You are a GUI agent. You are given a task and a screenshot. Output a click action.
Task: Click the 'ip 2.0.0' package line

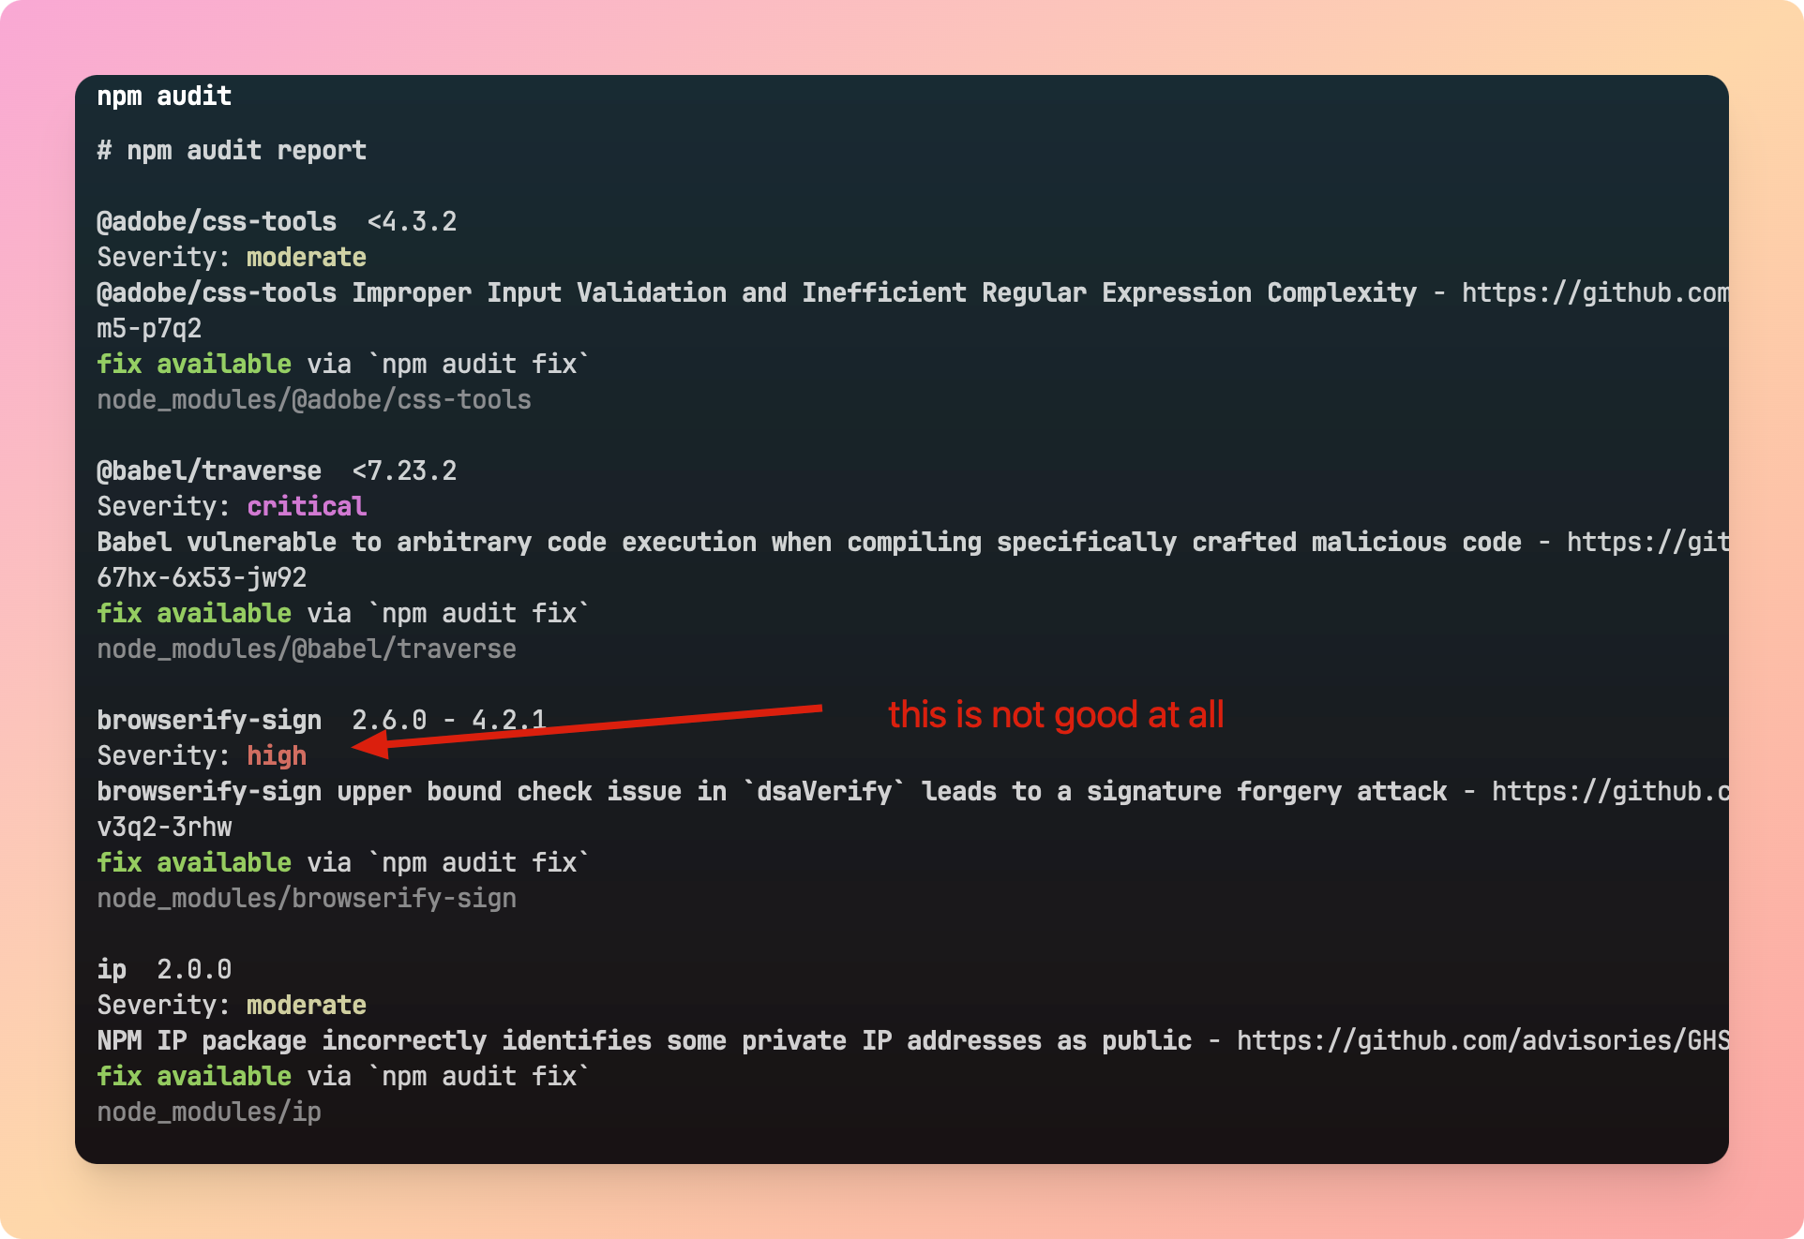pyautogui.click(x=164, y=969)
